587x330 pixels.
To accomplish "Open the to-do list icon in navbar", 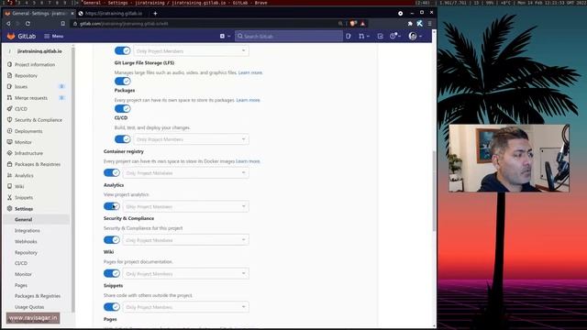I will coord(380,37).
